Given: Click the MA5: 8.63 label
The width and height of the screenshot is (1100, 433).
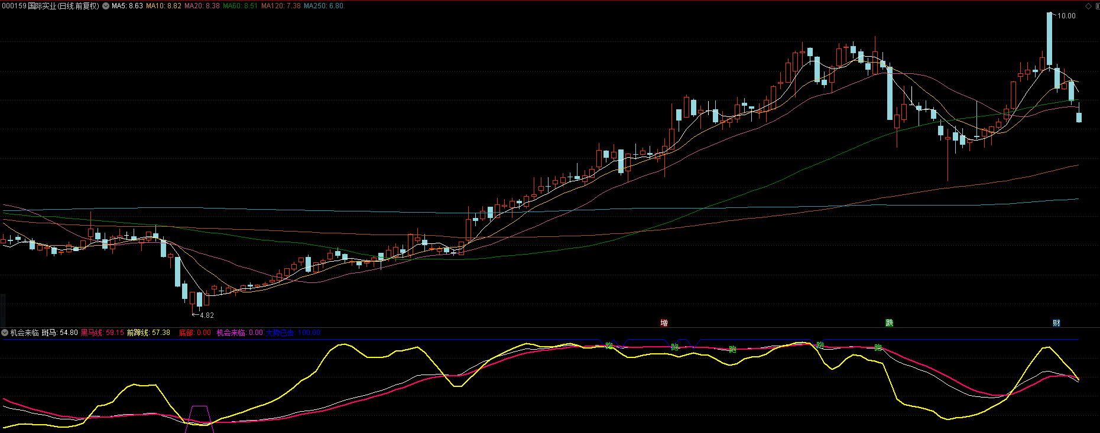Looking at the screenshot, I should [127, 6].
